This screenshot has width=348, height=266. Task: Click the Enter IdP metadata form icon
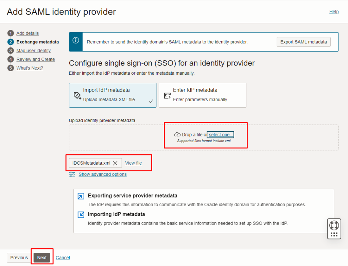point(167,96)
